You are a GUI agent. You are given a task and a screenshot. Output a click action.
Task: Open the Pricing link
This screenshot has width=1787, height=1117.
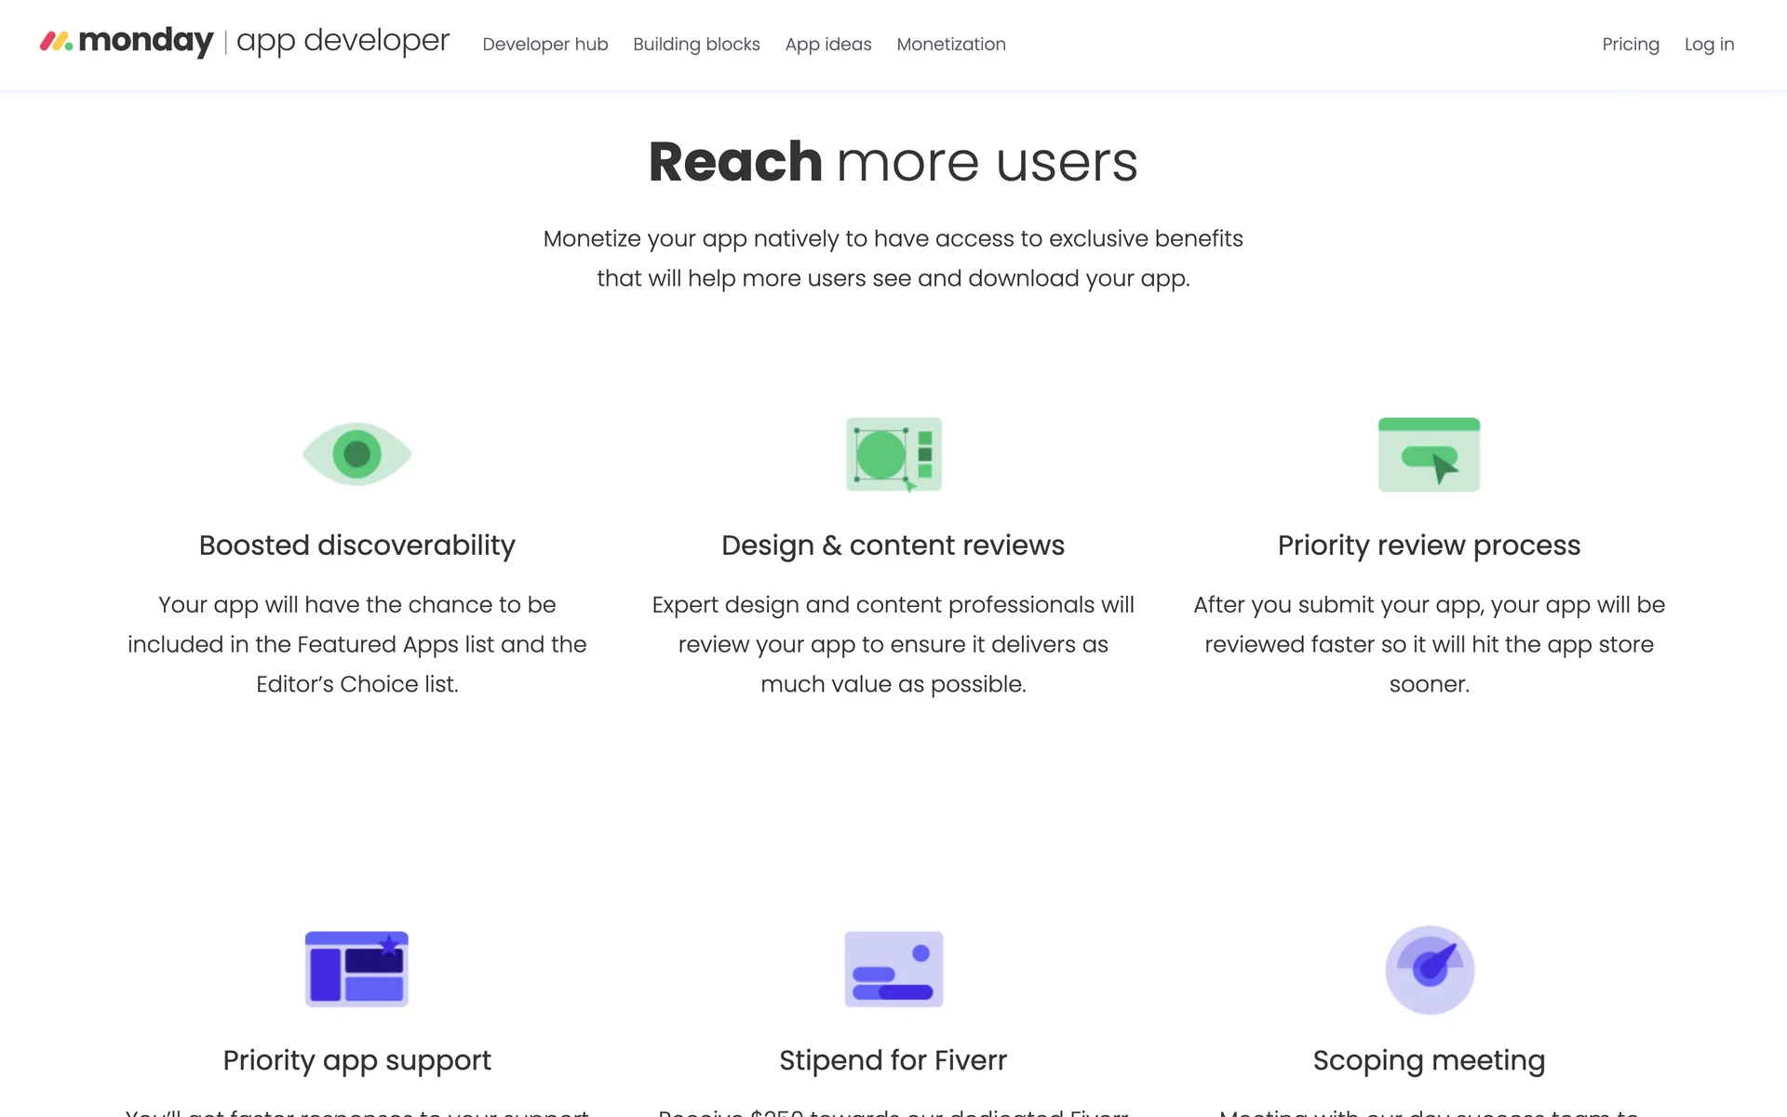pyautogui.click(x=1631, y=45)
